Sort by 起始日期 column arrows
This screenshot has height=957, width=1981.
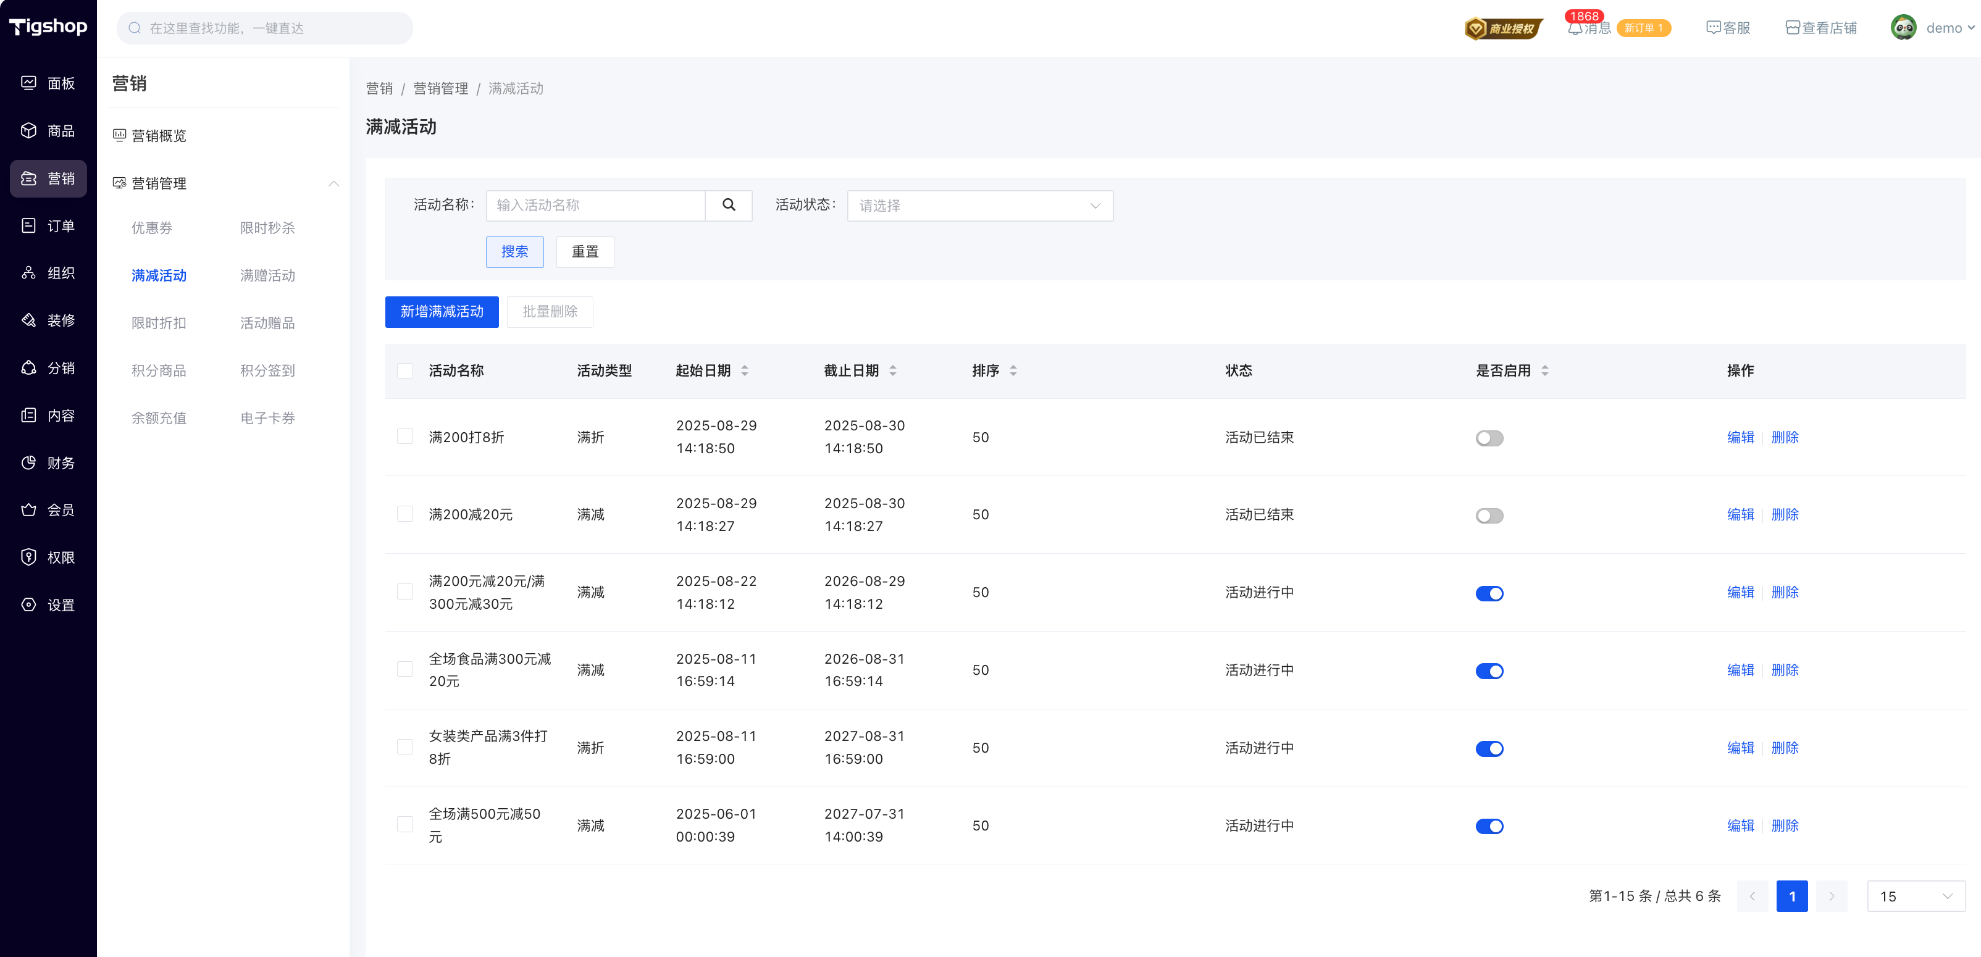[x=744, y=370]
